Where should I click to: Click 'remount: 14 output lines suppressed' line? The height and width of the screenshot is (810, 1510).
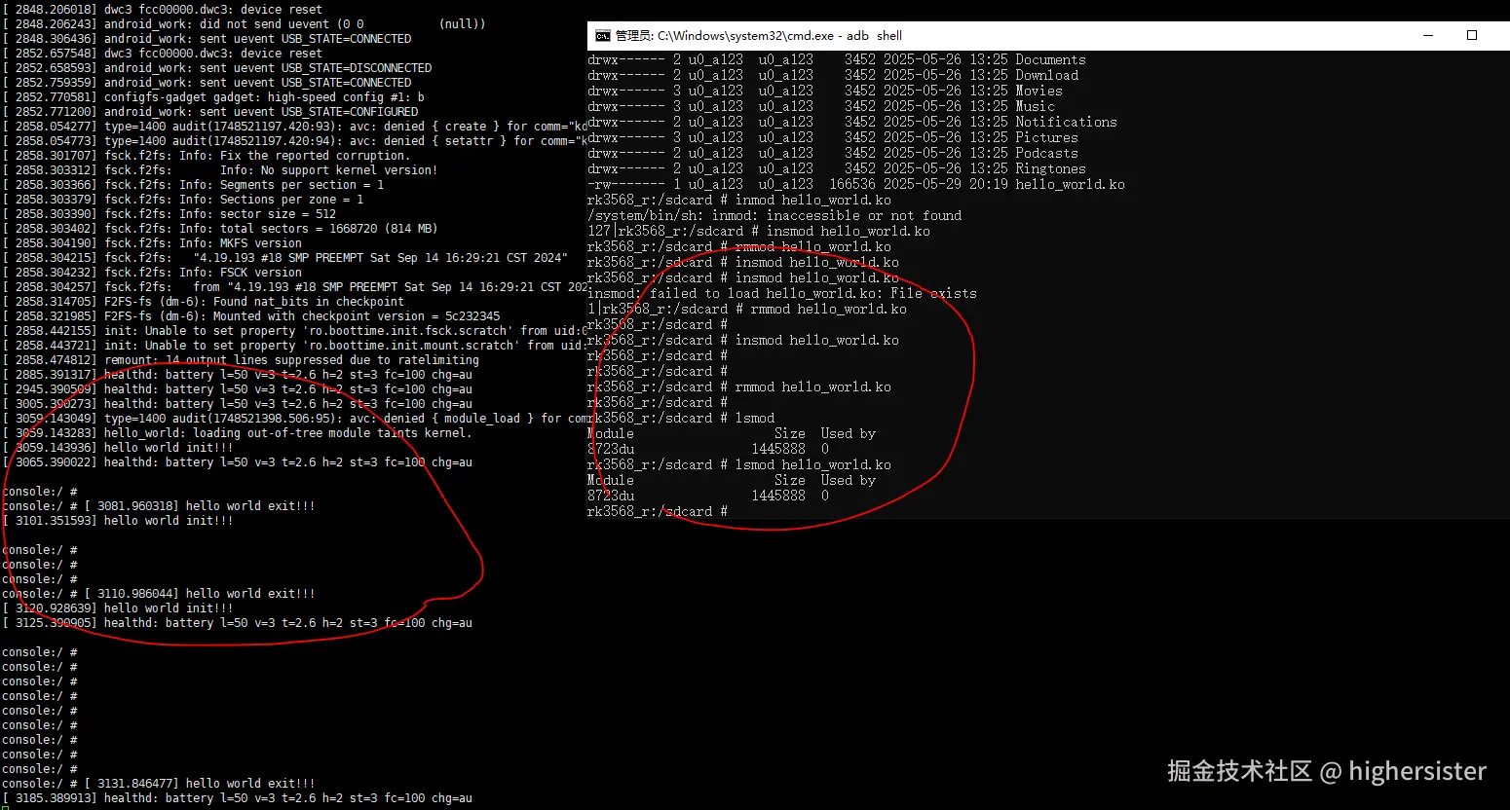[241, 359]
